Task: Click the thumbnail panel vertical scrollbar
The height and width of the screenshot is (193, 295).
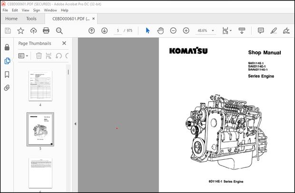Action: [x=68, y=72]
